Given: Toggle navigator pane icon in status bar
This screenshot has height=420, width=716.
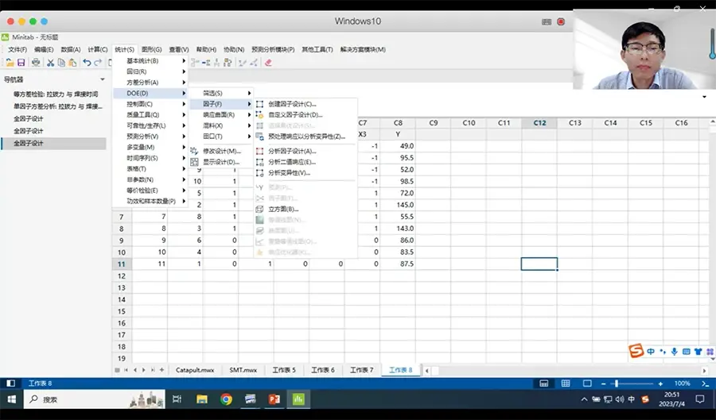Looking at the screenshot, I should (10, 383).
